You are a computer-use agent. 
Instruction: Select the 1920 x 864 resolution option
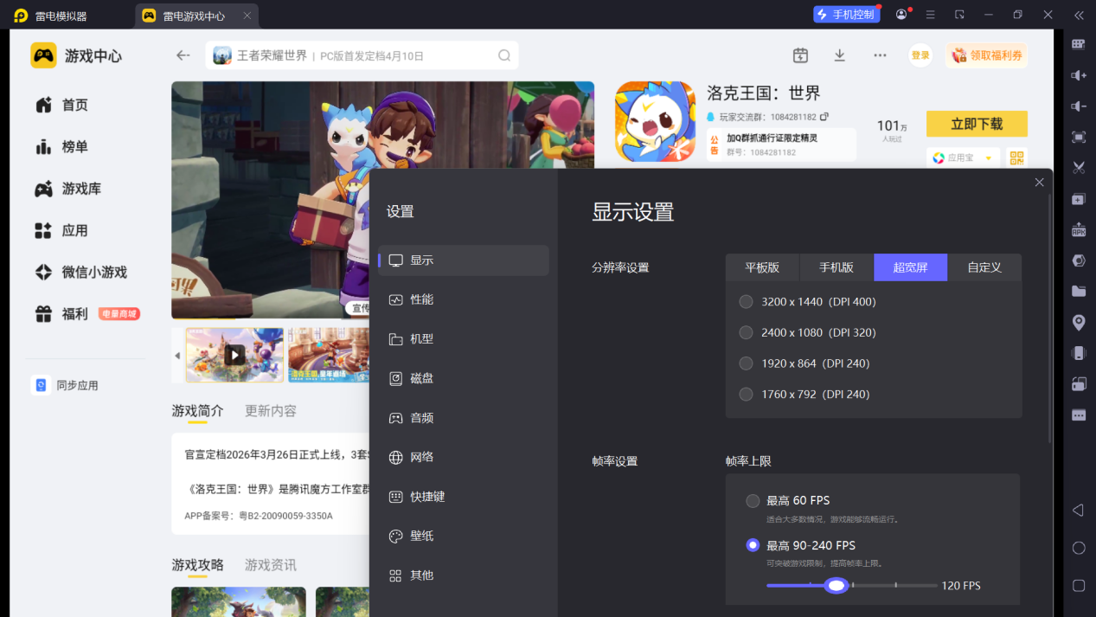(747, 363)
